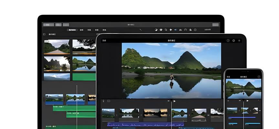
Task: Select the road clip in iPhone timeline
Action: pyautogui.click(x=255, y=110)
